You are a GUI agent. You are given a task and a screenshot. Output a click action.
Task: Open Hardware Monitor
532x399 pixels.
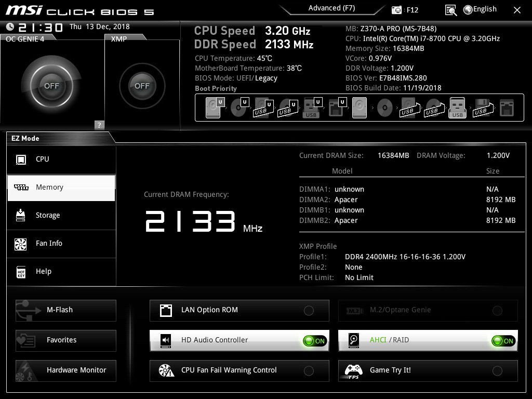tap(66, 371)
